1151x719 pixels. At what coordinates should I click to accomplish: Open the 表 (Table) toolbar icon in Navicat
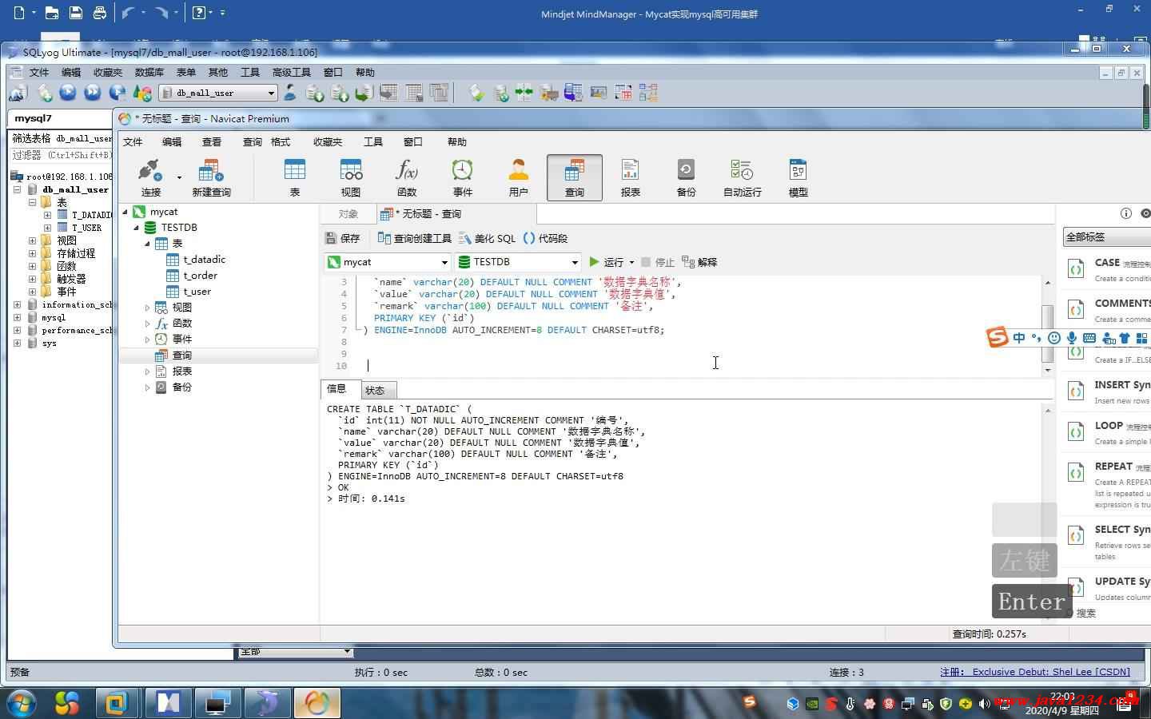(x=295, y=177)
